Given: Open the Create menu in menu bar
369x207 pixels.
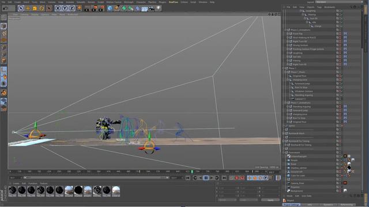Looking at the screenshot, I should (x=17, y=2).
